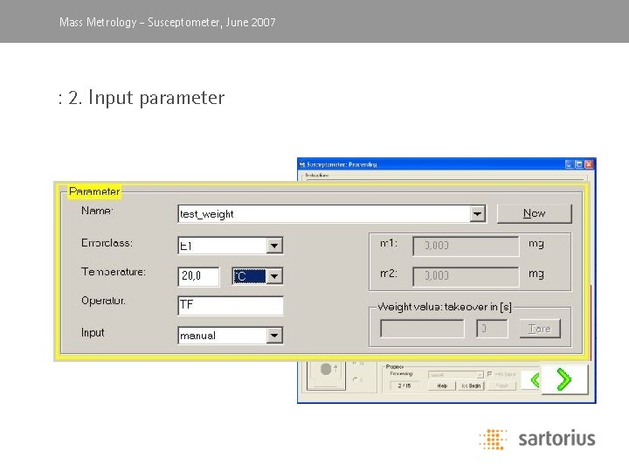This screenshot has width=629, height=472.
Task: Open the temperature unit °C dropdown
Action: tap(274, 276)
